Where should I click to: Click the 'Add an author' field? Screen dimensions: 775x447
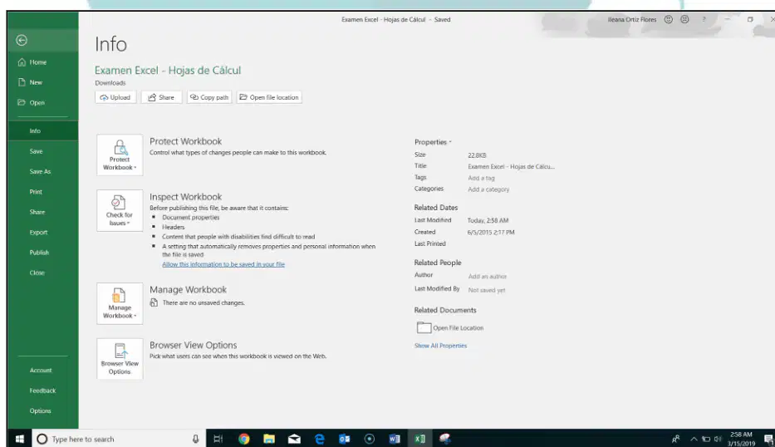(x=488, y=277)
